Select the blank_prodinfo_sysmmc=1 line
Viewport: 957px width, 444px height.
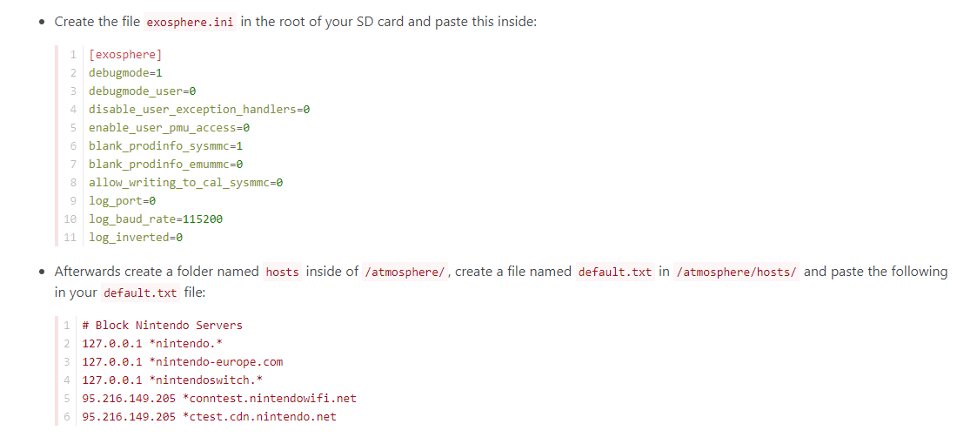point(165,146)
